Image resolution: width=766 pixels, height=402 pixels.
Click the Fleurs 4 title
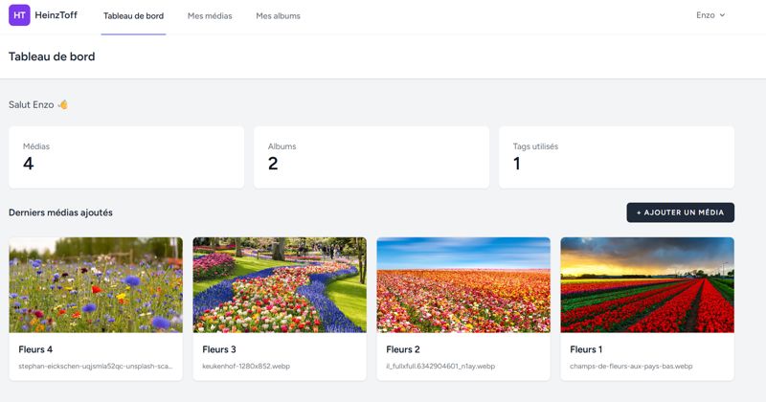(x=35, y=349)
